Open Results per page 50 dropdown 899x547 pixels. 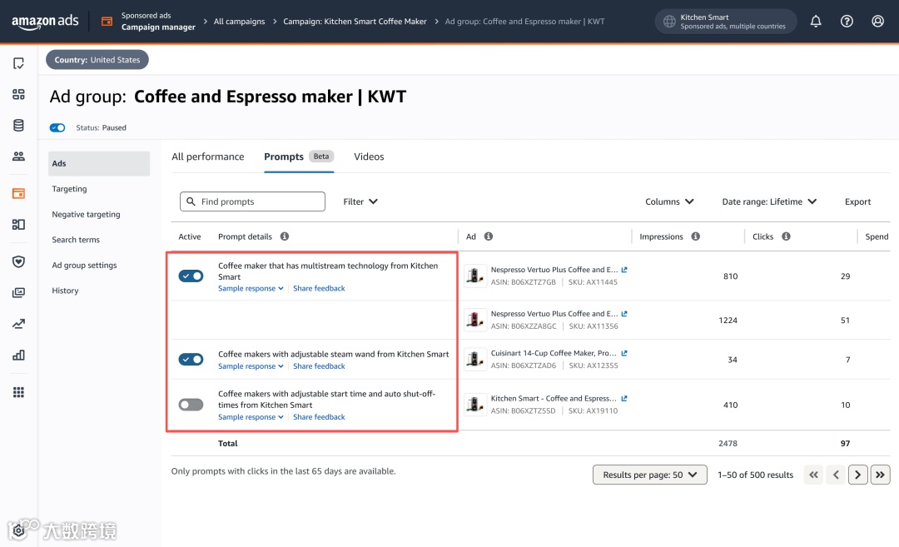(649, 475)
